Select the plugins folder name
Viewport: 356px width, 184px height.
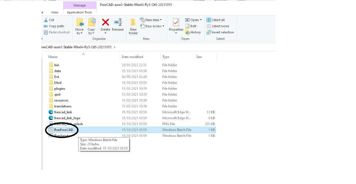click(60, 89)
